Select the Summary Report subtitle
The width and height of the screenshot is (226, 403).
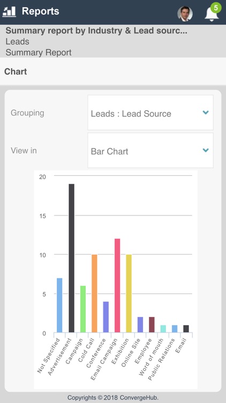pyautogui.click(x=39, y=53)
